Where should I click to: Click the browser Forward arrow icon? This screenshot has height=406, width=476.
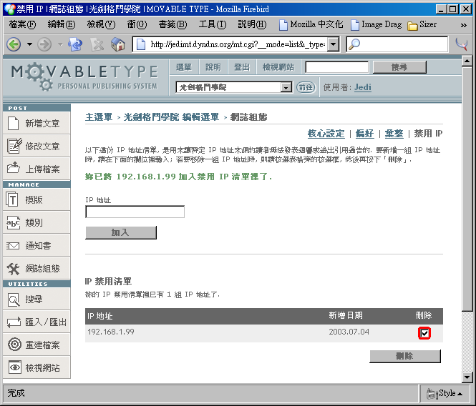pos(44,44)
